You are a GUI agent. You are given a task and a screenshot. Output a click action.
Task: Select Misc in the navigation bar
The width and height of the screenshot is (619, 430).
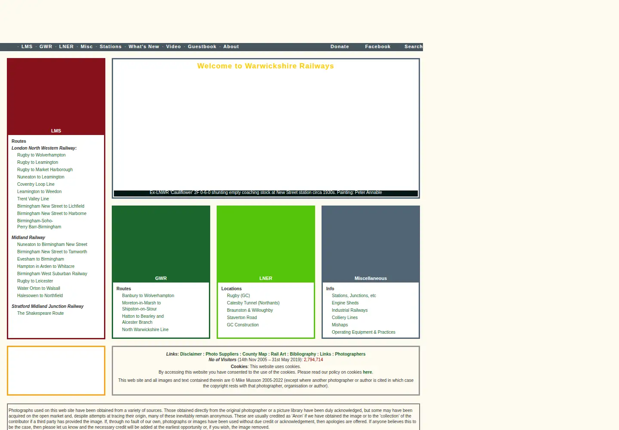click(x=87, y=47)
